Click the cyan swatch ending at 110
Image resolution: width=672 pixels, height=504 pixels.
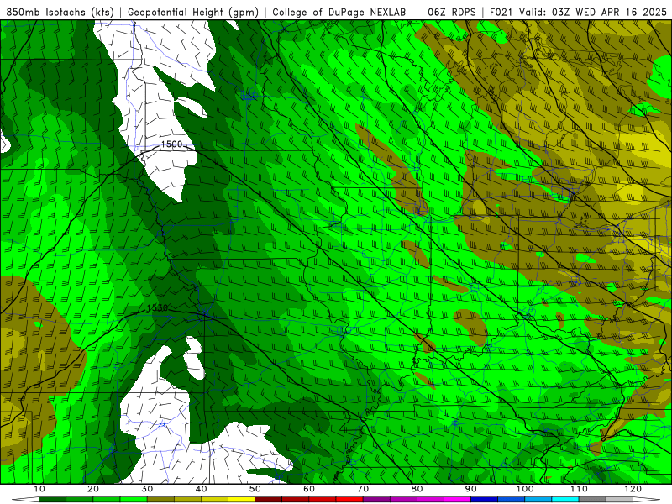565,500
